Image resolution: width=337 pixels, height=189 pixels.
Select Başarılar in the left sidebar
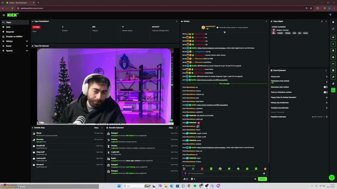pyautogui.click(x=15, y=32)
